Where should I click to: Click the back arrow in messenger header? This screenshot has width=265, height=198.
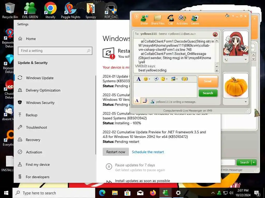coord(136,17)
